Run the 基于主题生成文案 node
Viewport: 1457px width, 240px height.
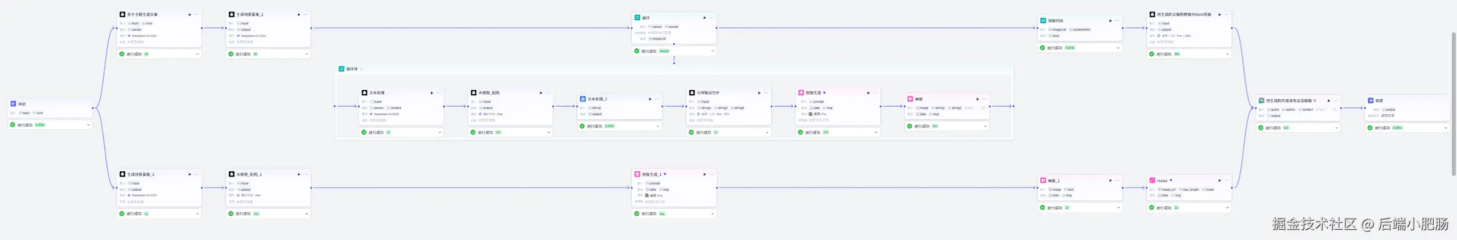click(x=190, y=15)
